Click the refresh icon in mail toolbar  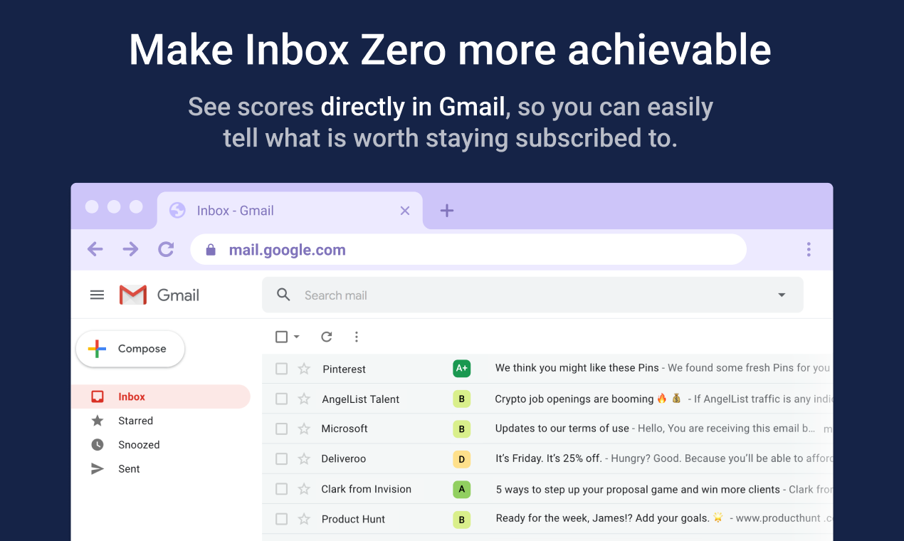point(327,337)
